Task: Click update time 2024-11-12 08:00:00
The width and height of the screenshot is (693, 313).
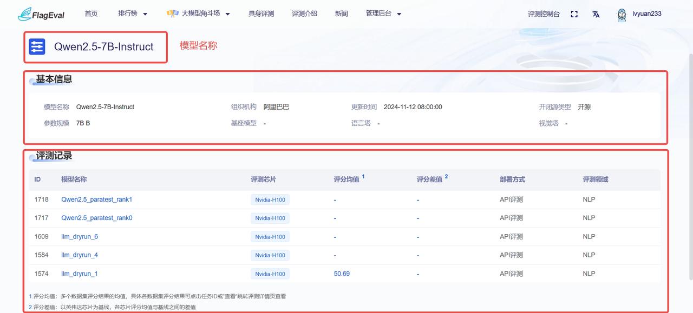Action: tap(413, 107)
